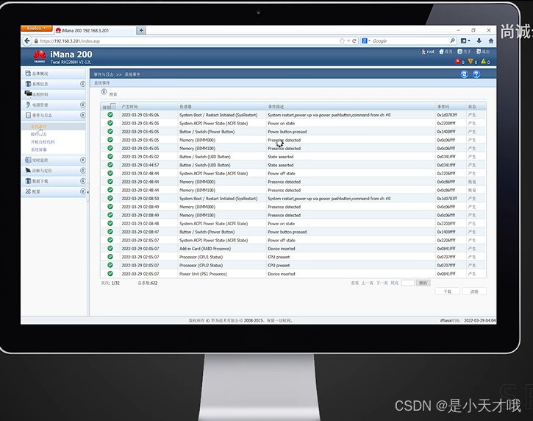Open 操作日志 operation log submenu item
Image resolution: width=533 pixels, height=421 pixels.
point(39,134)
